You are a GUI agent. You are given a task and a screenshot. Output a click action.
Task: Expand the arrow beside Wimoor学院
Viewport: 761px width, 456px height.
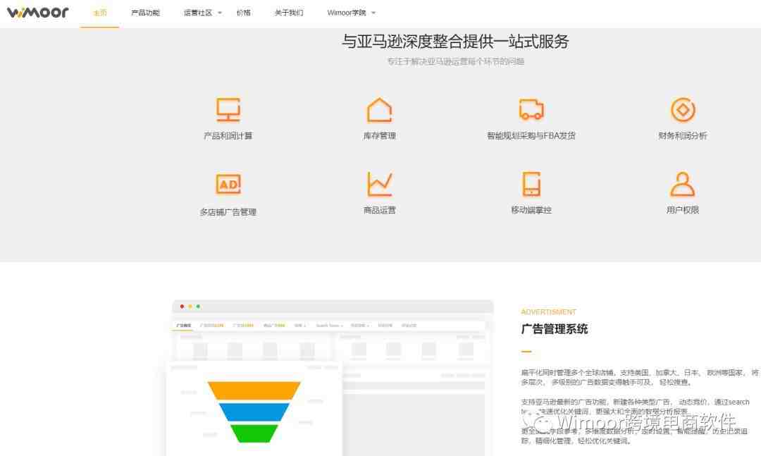[x=373, y=13]
